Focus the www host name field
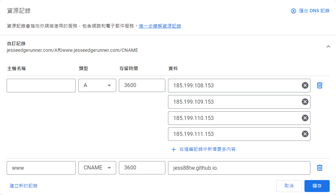Image resolution: width=336 pixels, height=195 pixels. pos(41,168)
